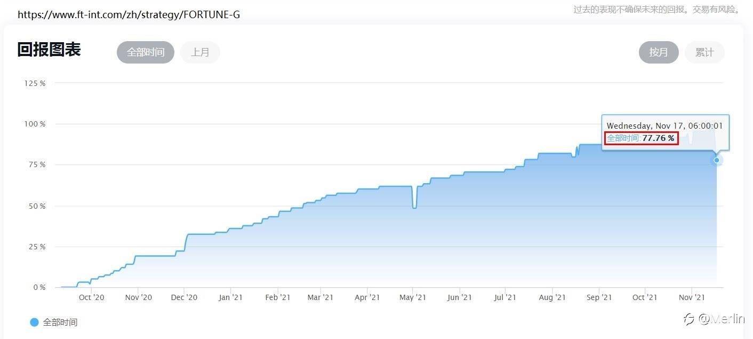Click the 回报图表 chart heading
Viewport: 753px width, 339px height.
pyautogui.click(x=49, y=50)
